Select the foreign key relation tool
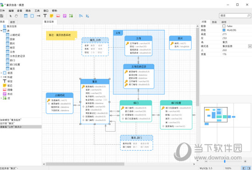The image size is (252, 170). (38, 16)
